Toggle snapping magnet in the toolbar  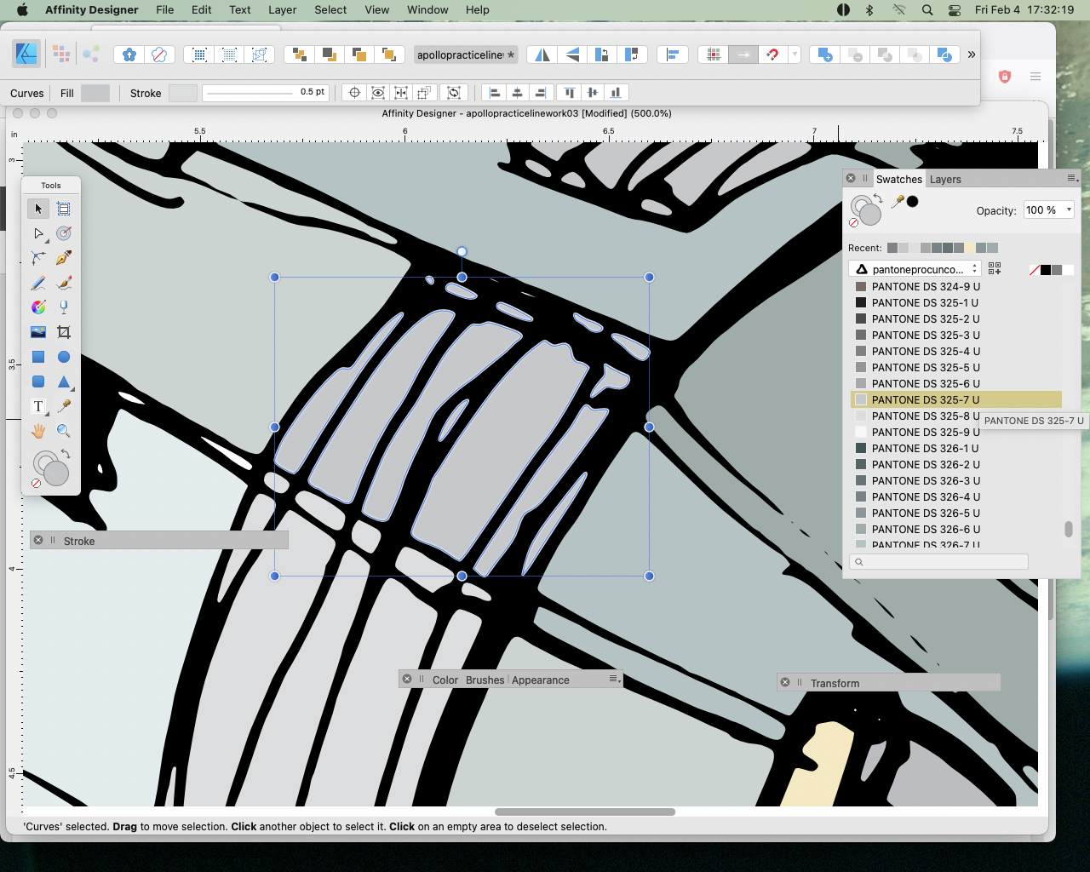point(772,54)
